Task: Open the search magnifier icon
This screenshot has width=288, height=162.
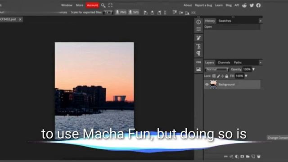Action: [103, 5]
